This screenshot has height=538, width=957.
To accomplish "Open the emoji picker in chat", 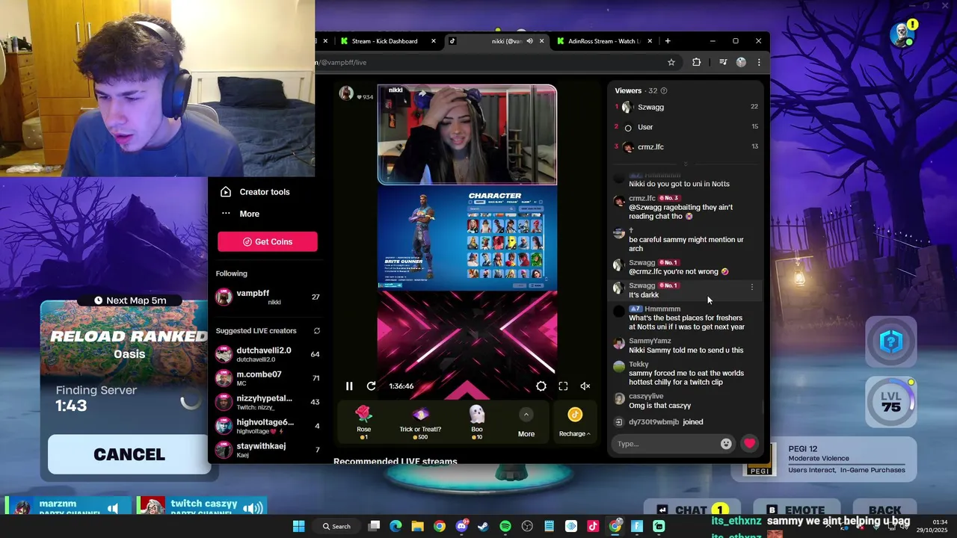I will tap(726, 444).
